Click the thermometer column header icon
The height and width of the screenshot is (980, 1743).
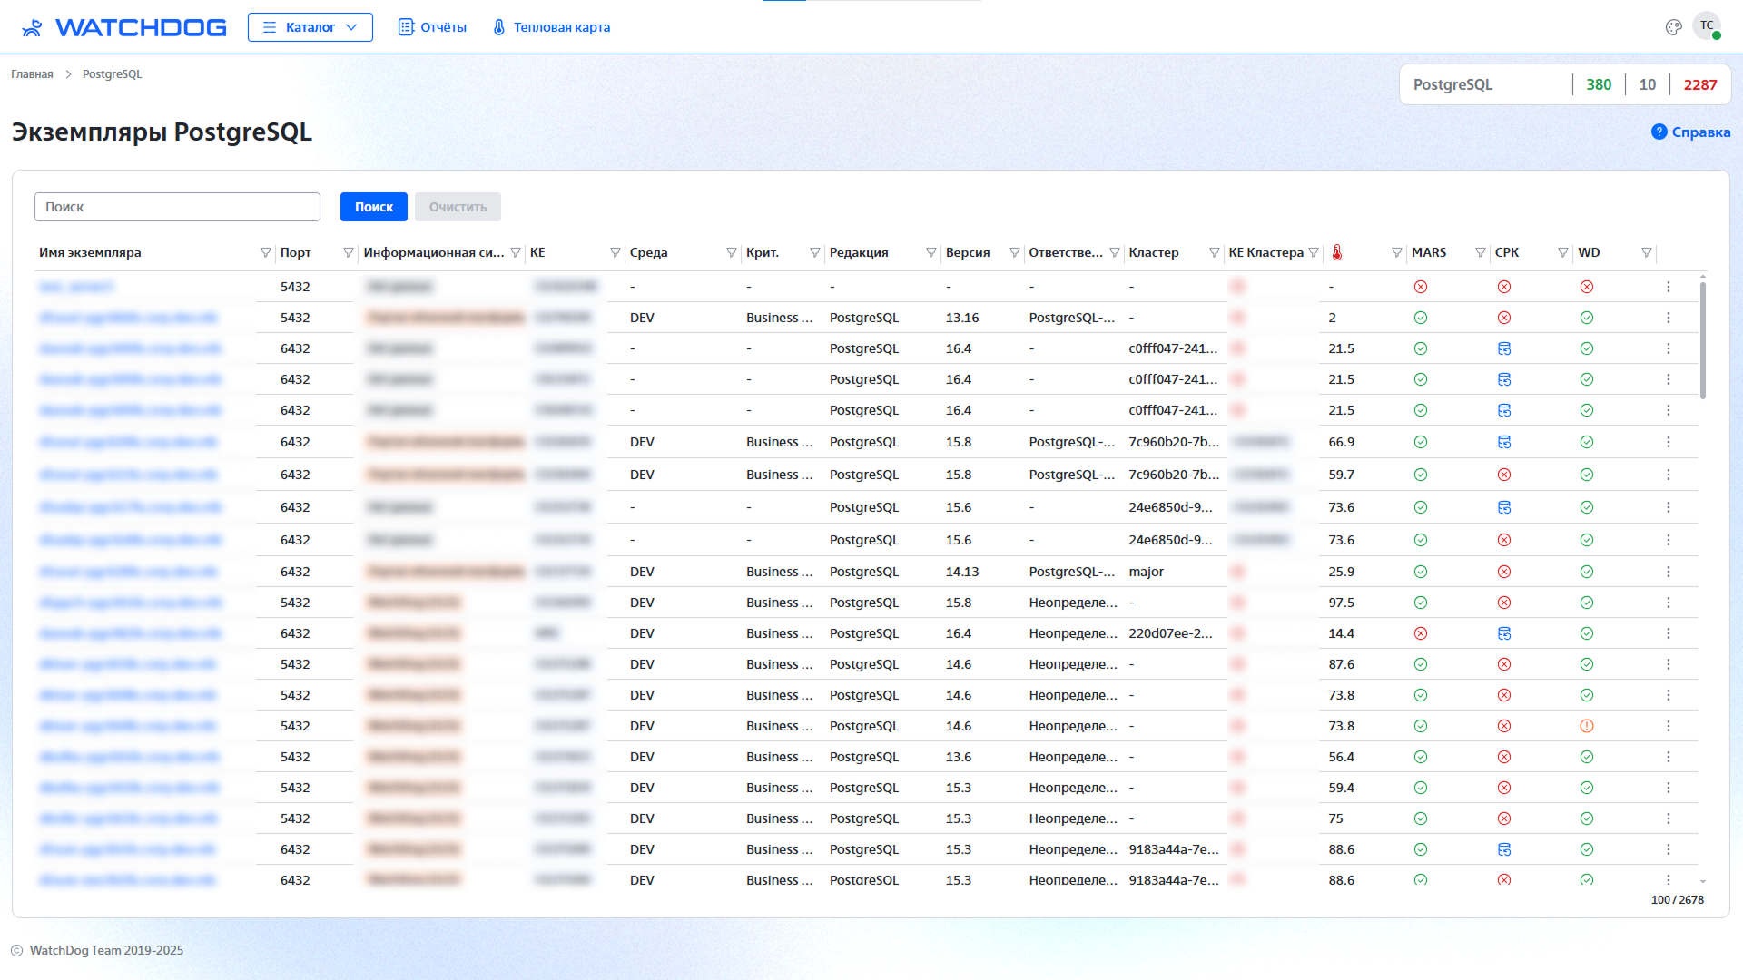[1336, 253]
